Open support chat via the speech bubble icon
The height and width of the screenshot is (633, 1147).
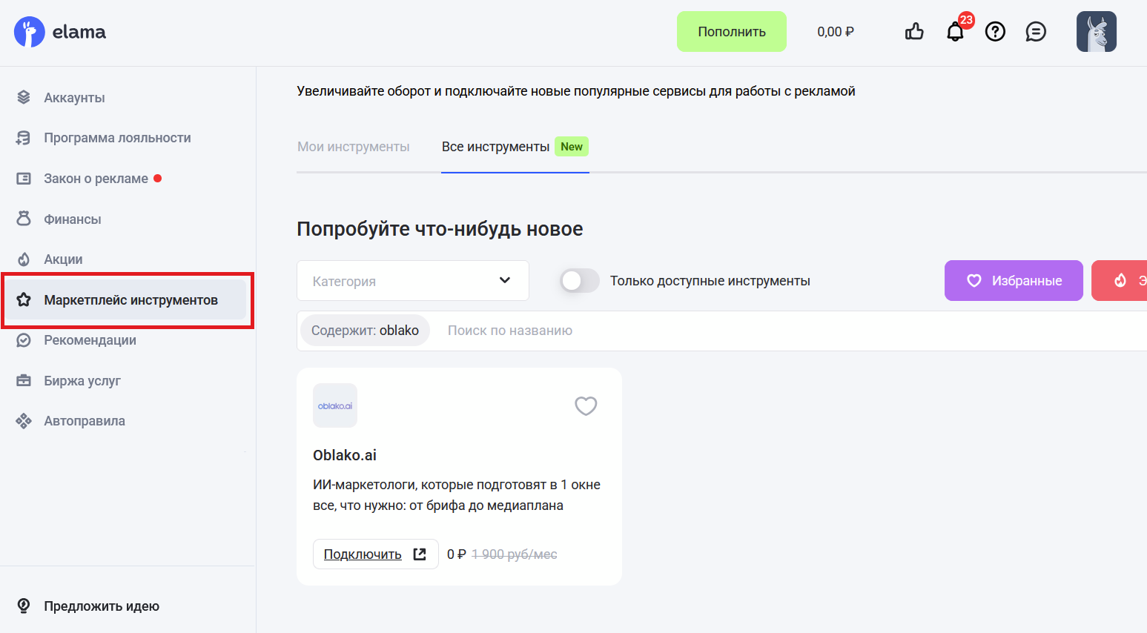coord(1036,31)
